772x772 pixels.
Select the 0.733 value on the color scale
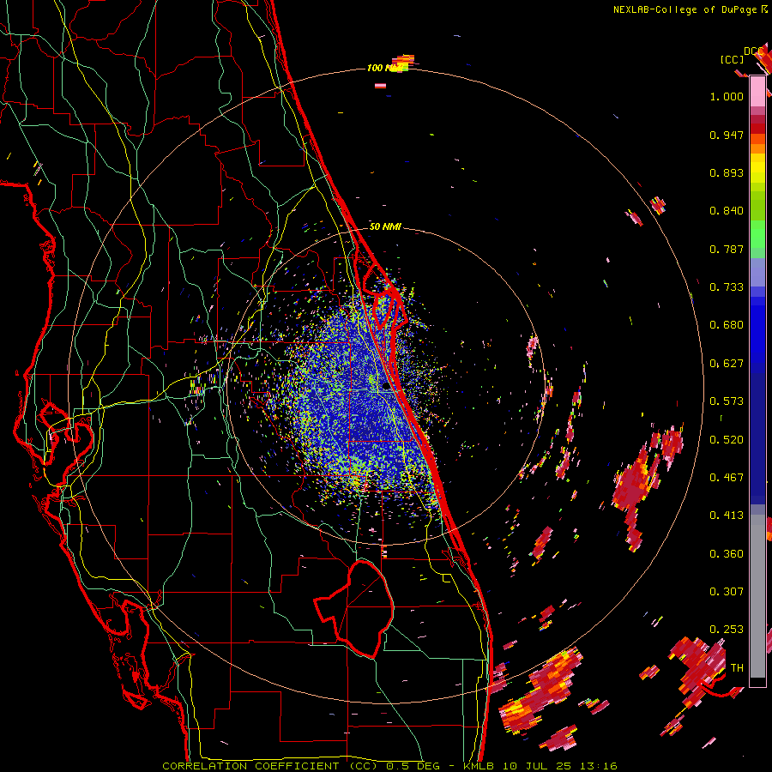click(727, 287)
